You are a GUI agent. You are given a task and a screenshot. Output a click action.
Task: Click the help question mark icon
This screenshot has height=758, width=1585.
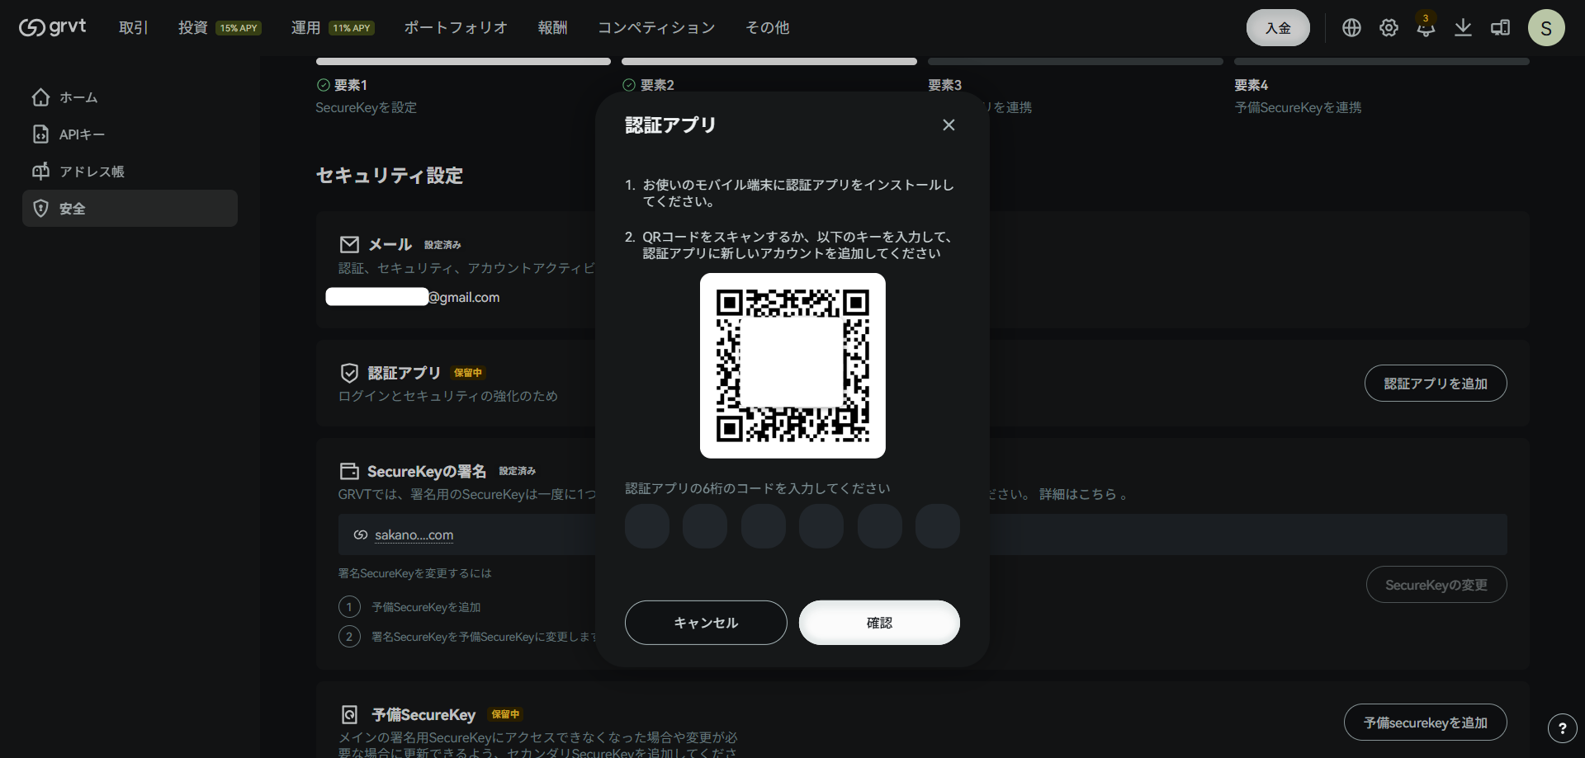pos(1563,728)
